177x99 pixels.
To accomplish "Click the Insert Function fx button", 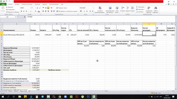I will pyautogui.click(x=25, y=17).
